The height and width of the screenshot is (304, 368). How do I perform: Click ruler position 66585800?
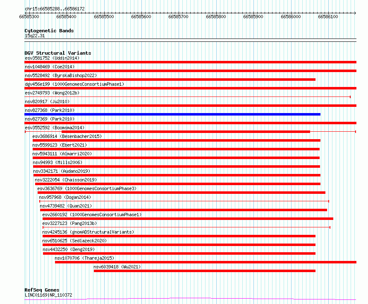(216, 17)
